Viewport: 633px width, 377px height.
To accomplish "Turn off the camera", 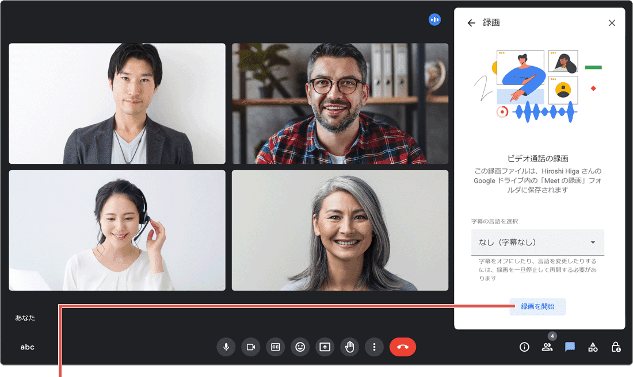I will click(250, 347).
